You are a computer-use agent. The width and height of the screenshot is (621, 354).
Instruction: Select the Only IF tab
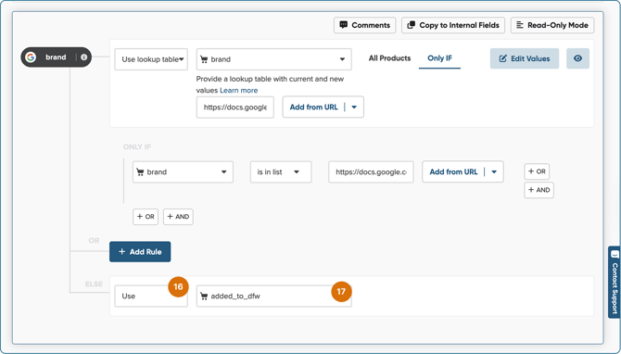(x=439, y=58)
